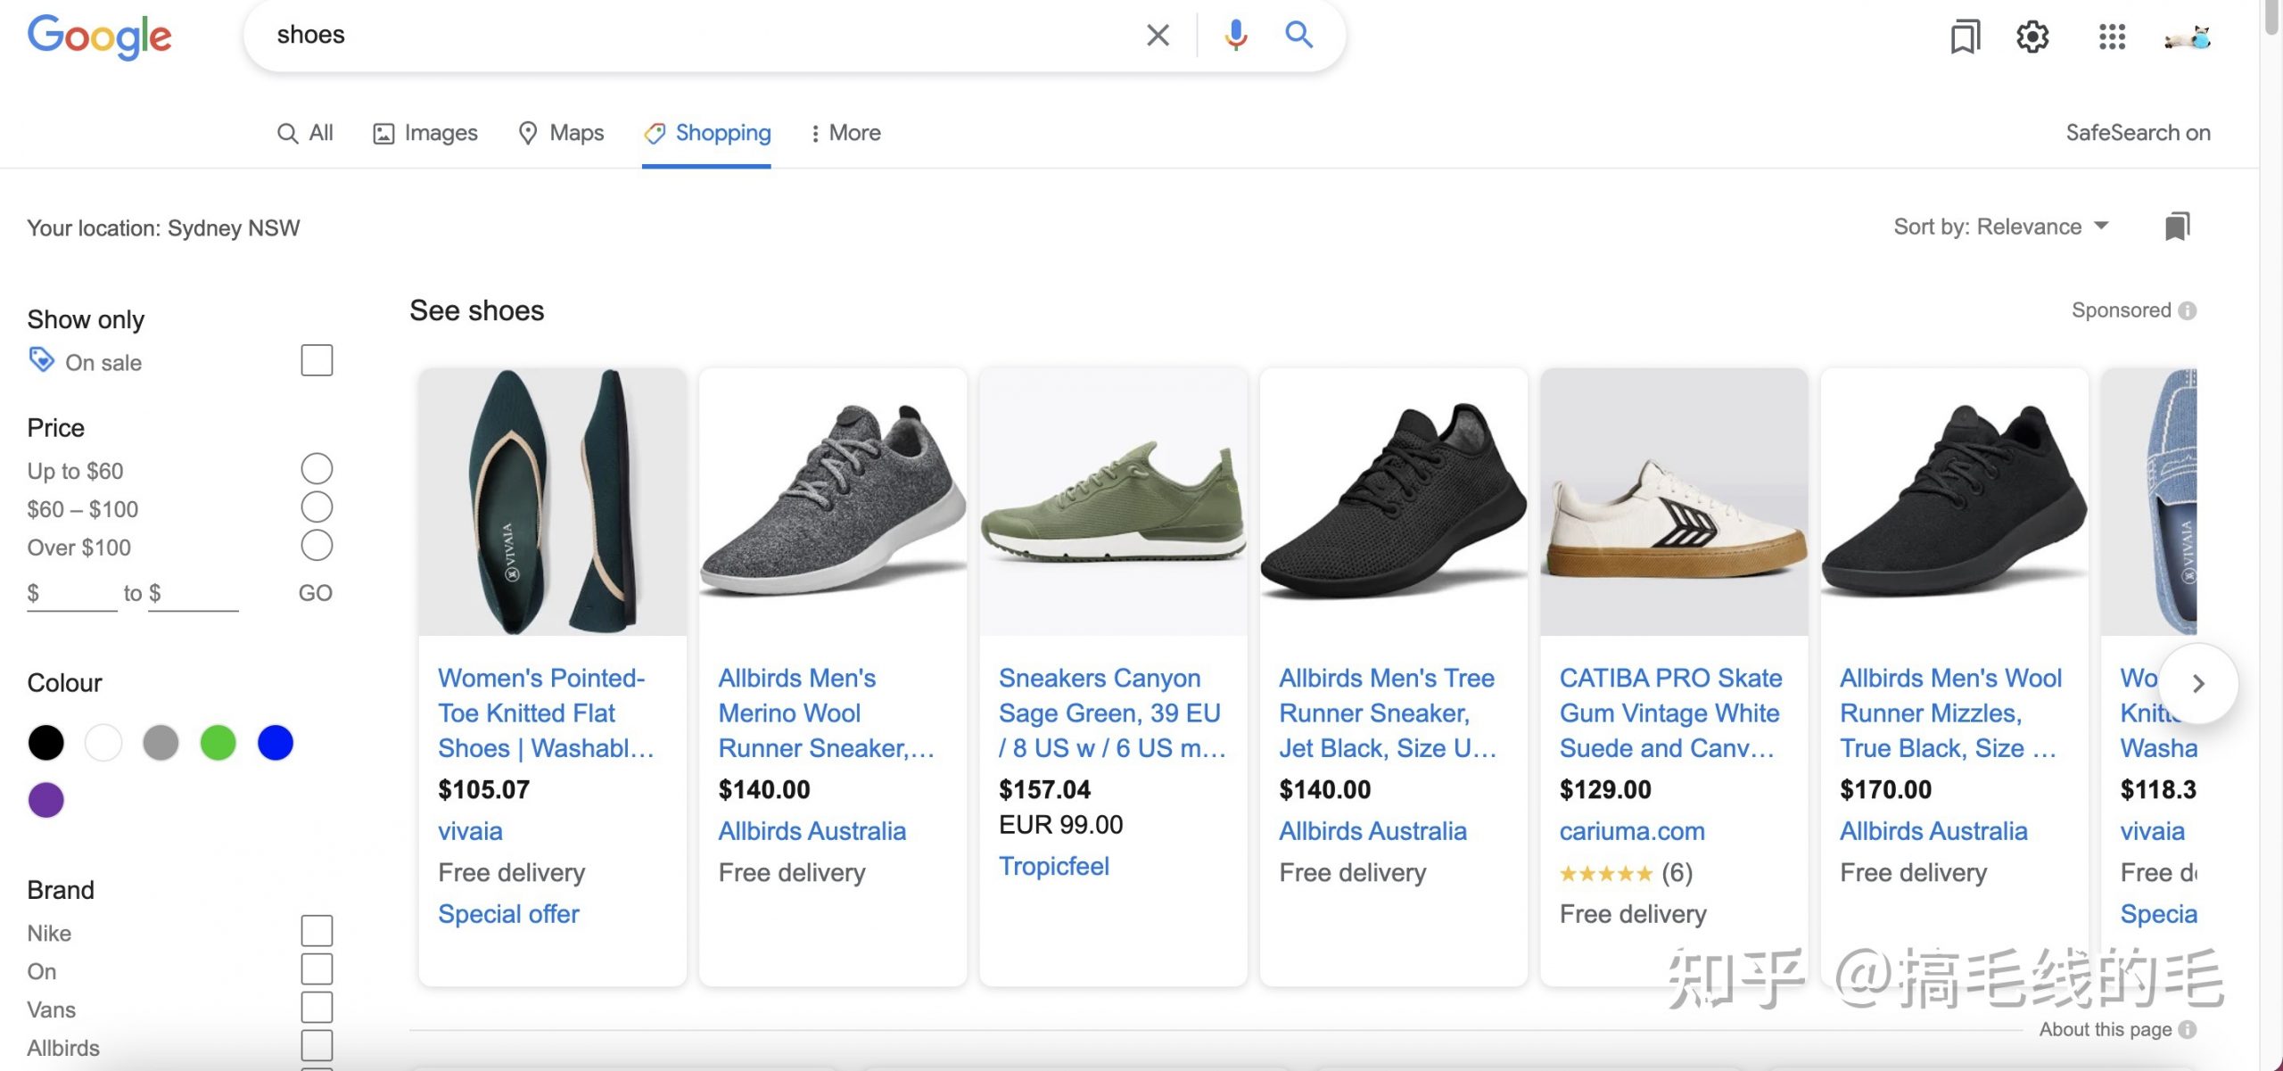This screenshot has width=2283, height=1071.
Task: Open the Jet Black Tree Runner image
Action: pyautogui.click(x=1394, y=502)
